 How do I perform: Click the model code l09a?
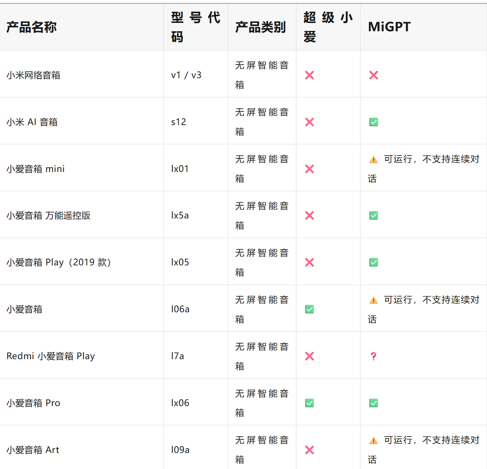tap(180, 450)
